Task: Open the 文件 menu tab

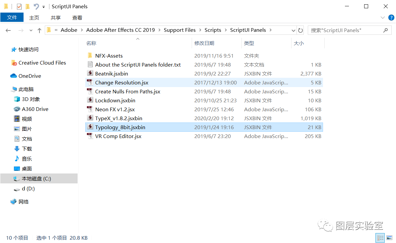Action: 12,18
